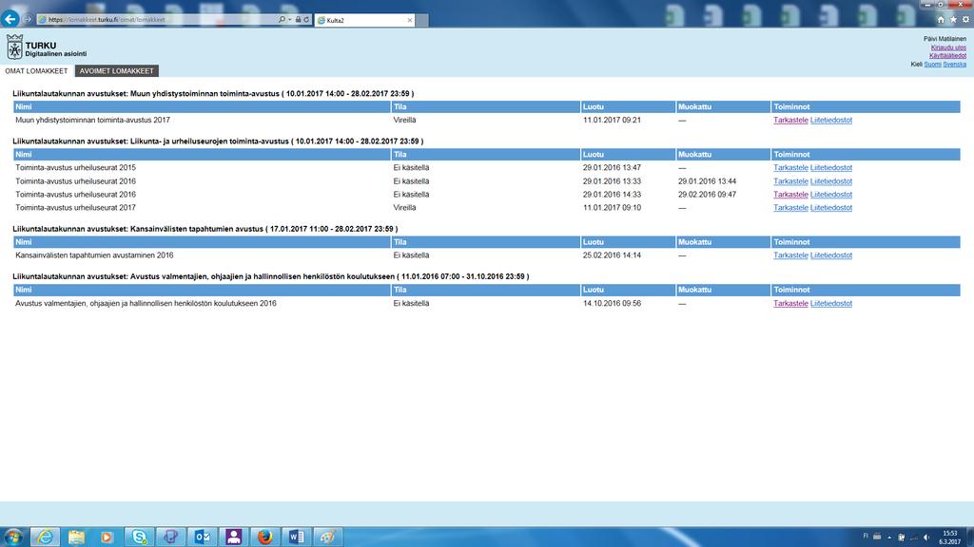
Task: Click Kansainvälisten tapahtumien avustus section heading
Action: pyautogui.click(x=205, y=229)
